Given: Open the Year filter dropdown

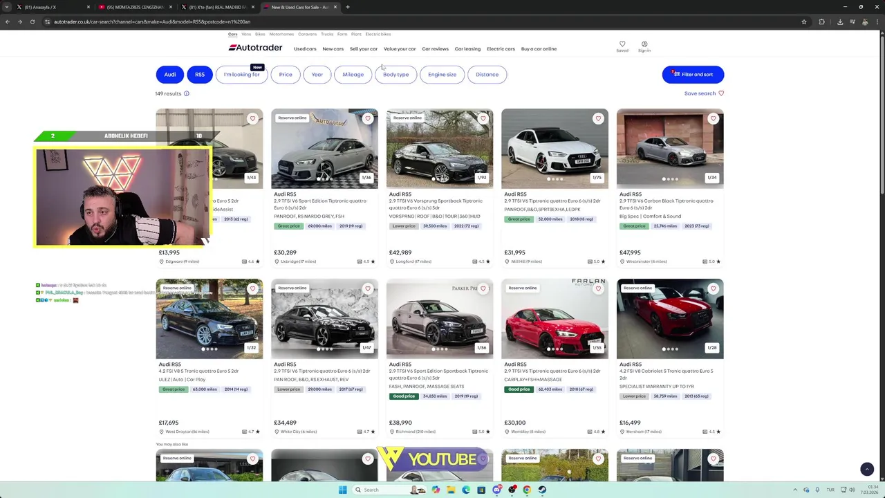Looking at the screenshot, I should click(317, 75).
